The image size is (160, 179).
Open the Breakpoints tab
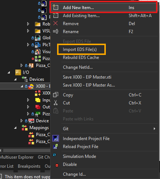pyautogui.click(x=29, y=166)
